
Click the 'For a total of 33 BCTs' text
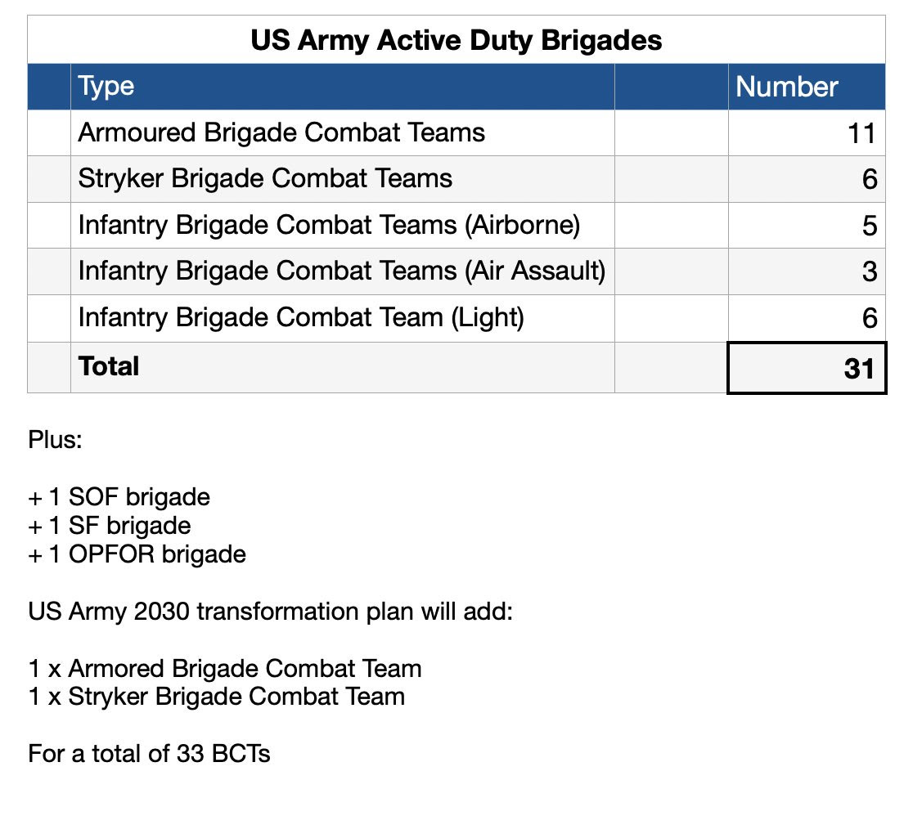click(149, 754)
